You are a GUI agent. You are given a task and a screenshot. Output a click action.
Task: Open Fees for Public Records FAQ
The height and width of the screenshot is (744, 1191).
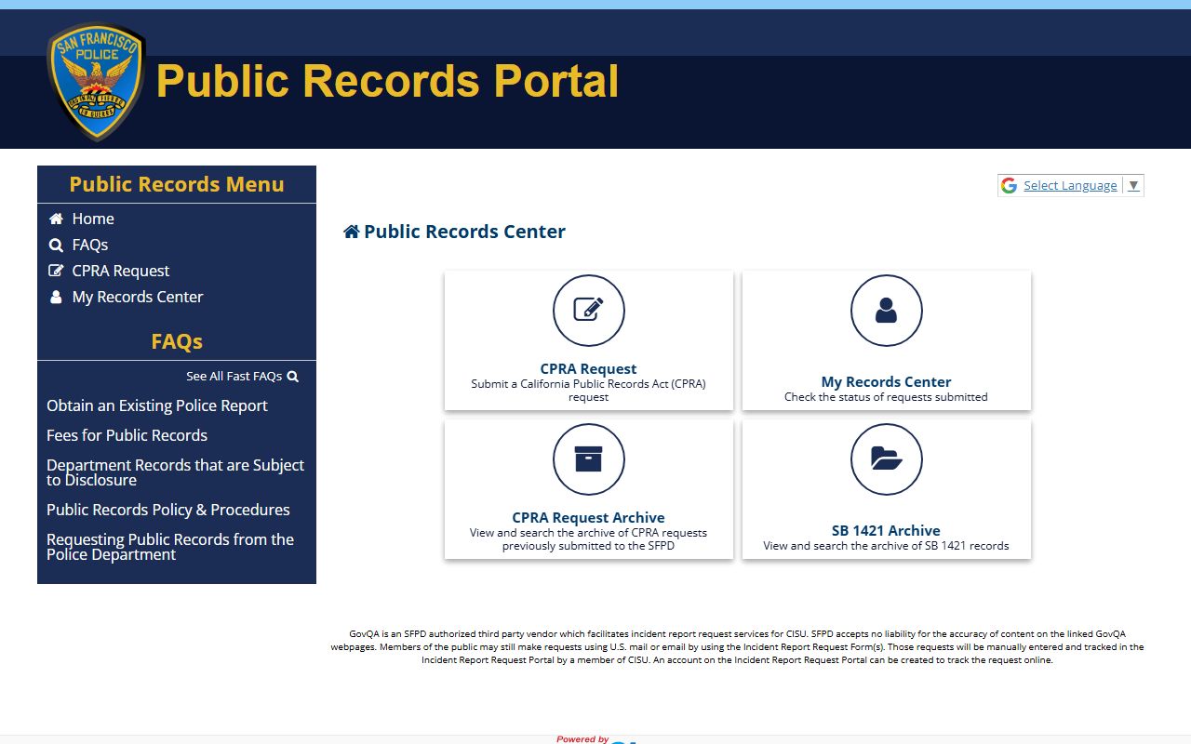tap(127, 435)
